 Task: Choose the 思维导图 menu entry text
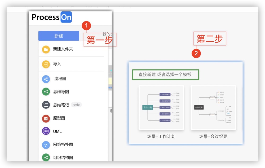(x=61, y=92)
